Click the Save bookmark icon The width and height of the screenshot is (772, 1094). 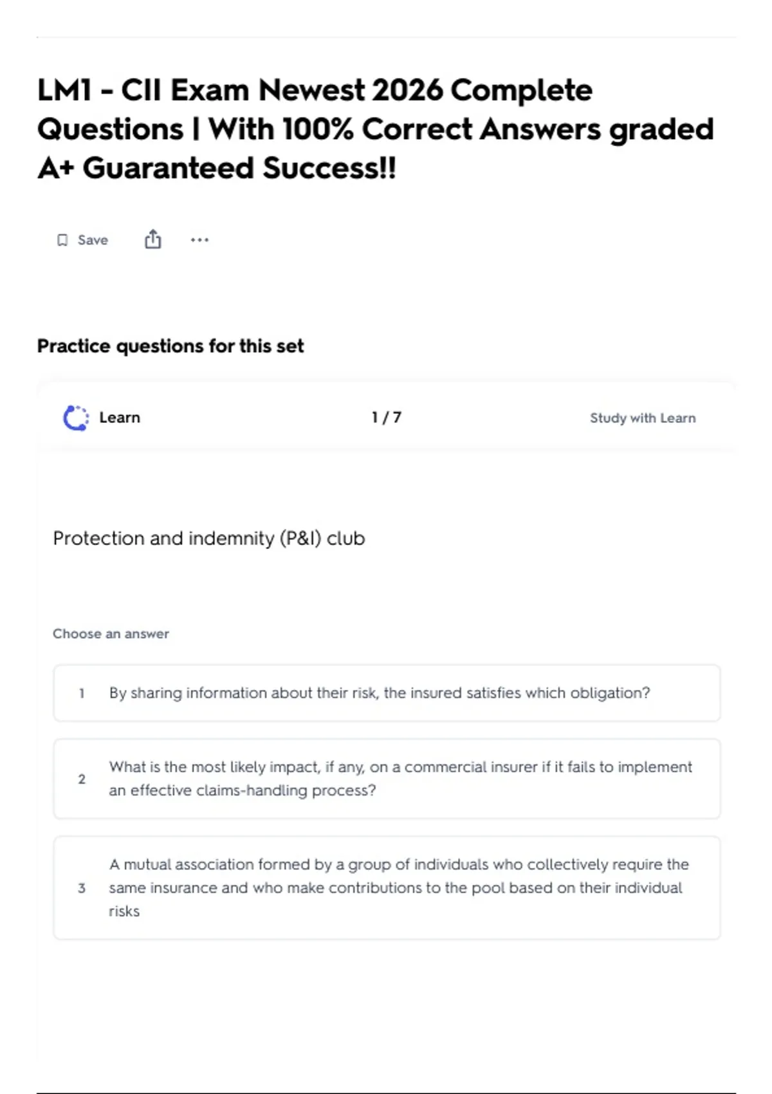coord(62,240)
